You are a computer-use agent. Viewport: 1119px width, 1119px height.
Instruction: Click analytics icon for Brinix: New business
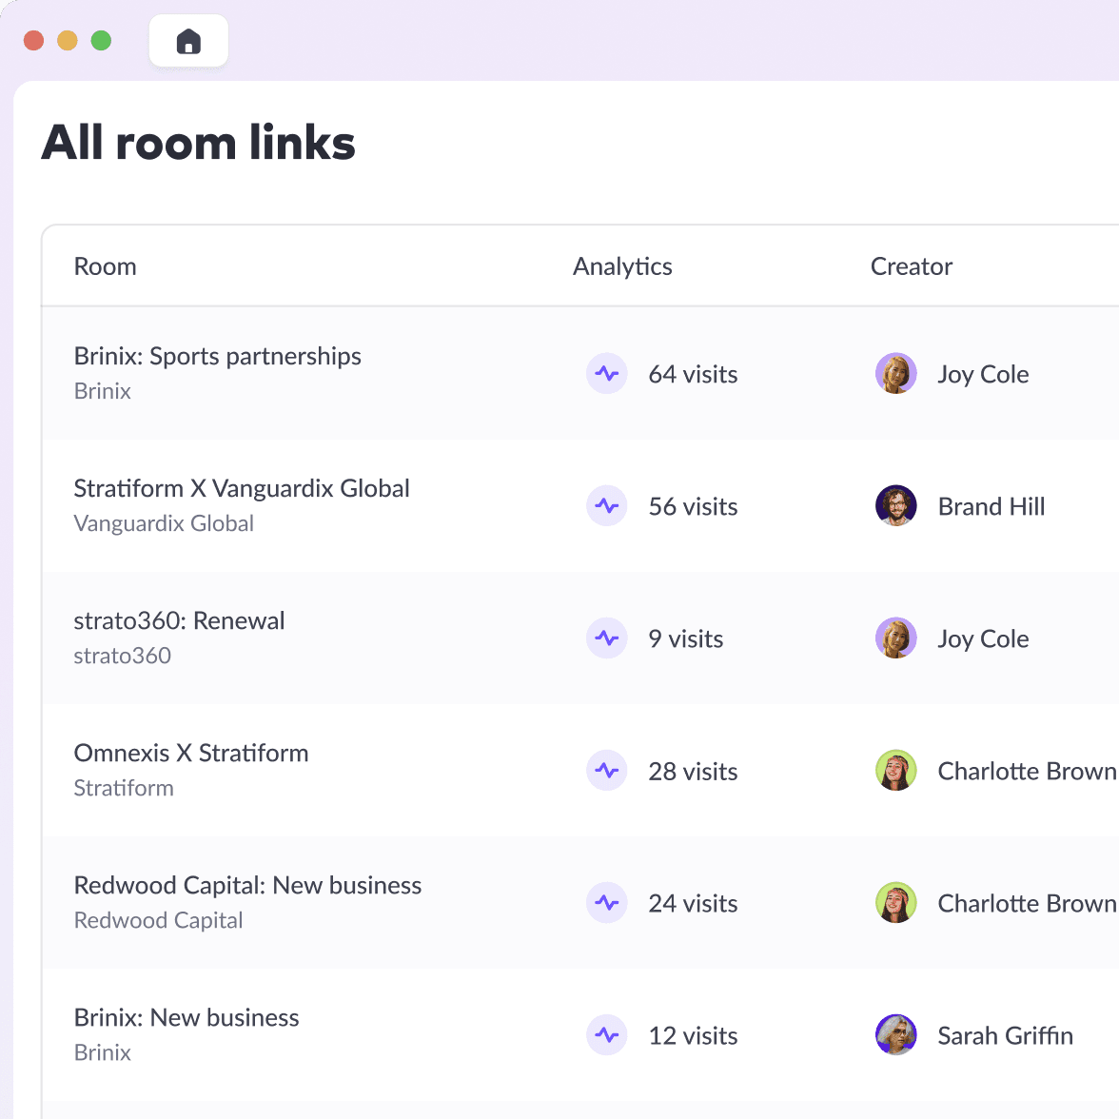point(607,1035)
